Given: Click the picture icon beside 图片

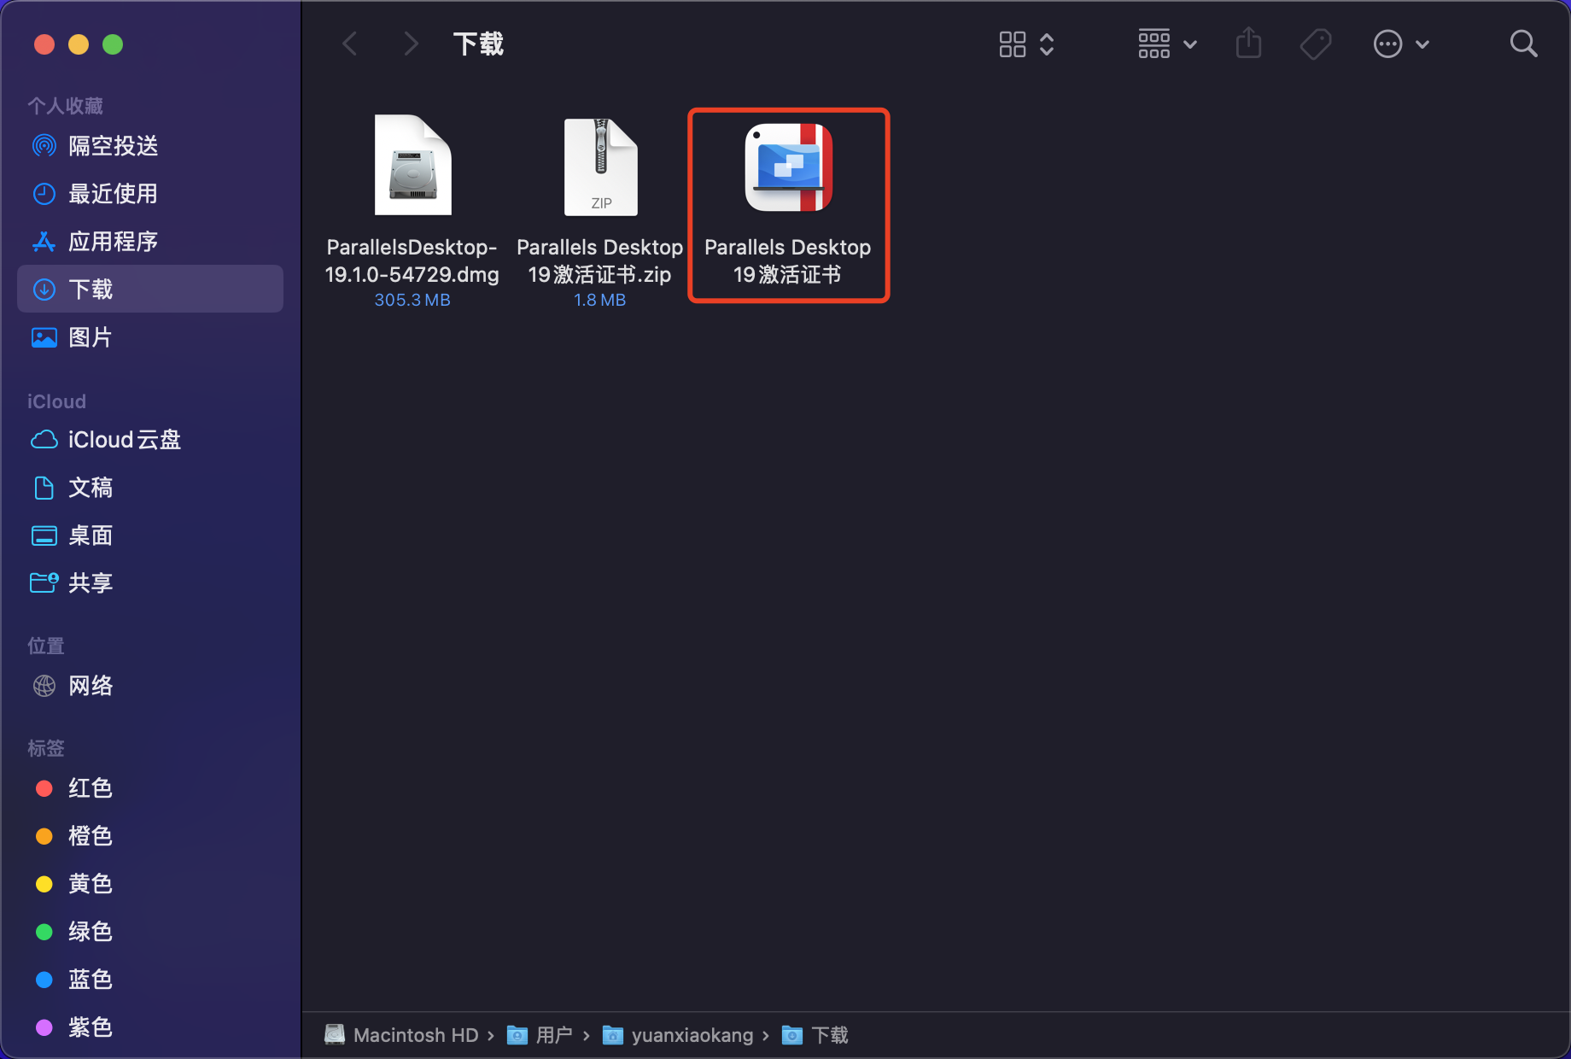Looking at the screenshot, I should tap(44, 337).
